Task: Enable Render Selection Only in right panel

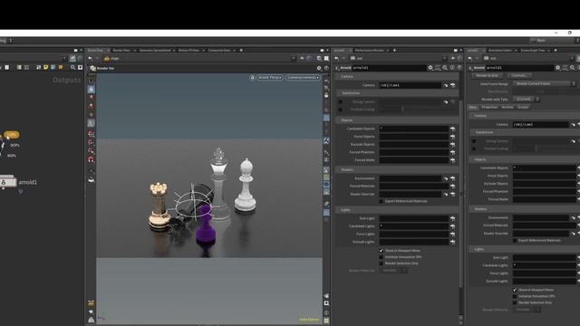Action: (x=515, y=302)
